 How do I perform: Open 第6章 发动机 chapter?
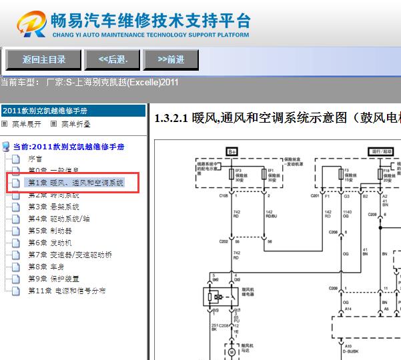pyautogui.click(x=50, y=243)
